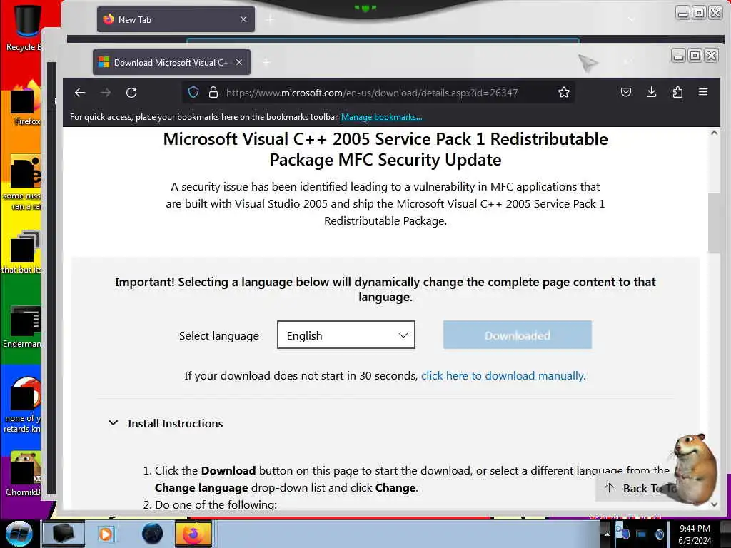Select the ChomikB desktop icon
This screenshot has height=548, width=731.
click(x=24, y=474)
